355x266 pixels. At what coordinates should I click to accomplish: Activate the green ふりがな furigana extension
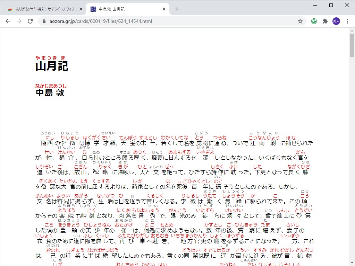click(314, 21)
